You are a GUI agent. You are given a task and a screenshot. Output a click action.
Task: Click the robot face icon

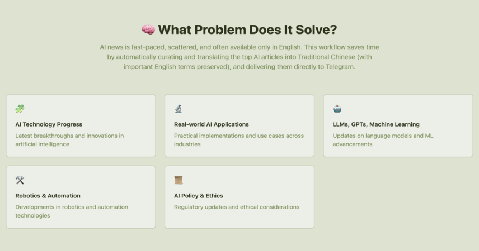pos(337,109)
